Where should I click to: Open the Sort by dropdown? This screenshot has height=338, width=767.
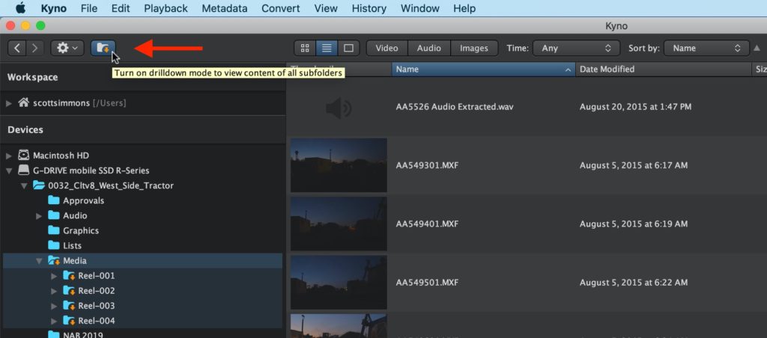pyautogui.click(x=706, y=48)
